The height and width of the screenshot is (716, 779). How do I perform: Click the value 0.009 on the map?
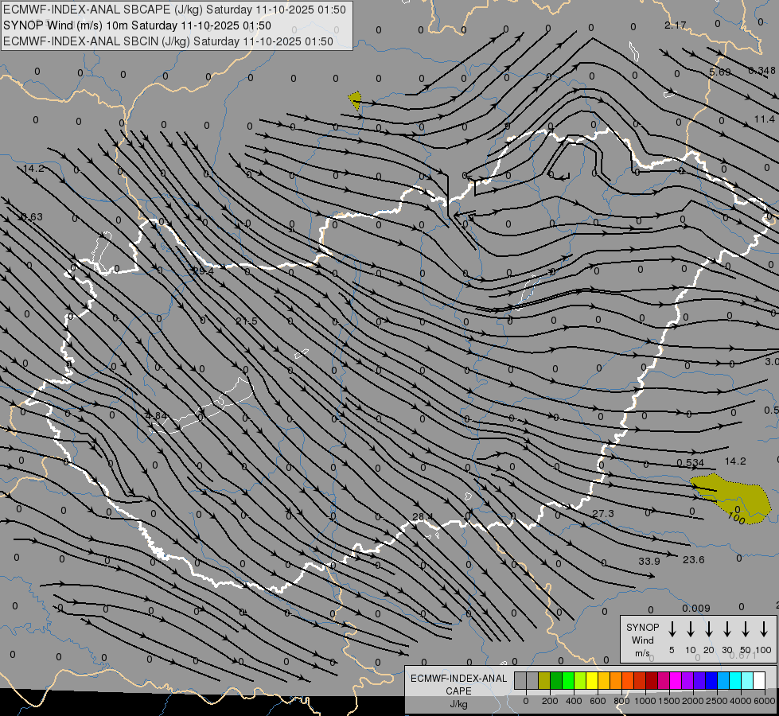[x=696, y=608]
